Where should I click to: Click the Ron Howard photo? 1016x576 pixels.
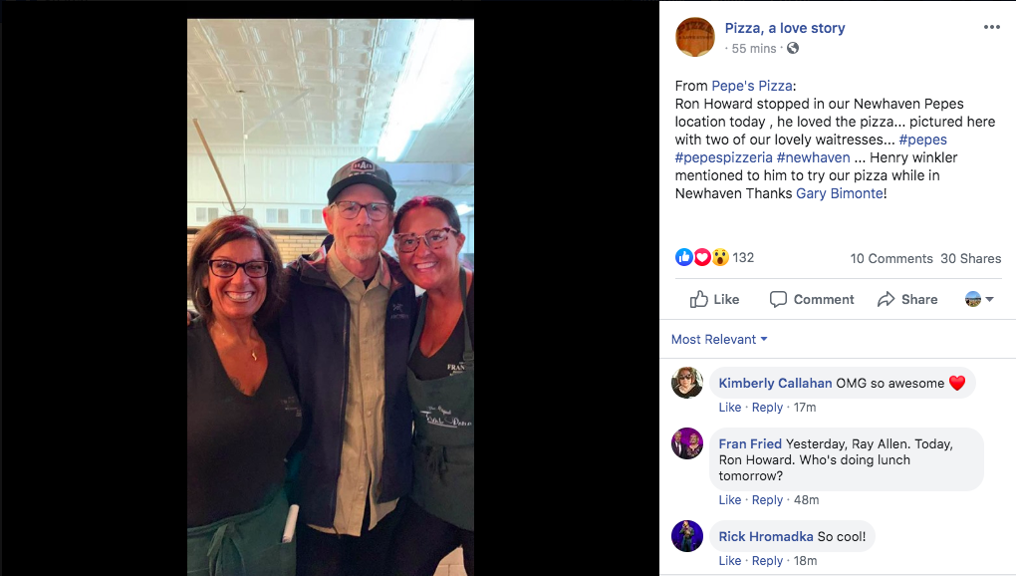pyautogui.click(x=331, y=297)
